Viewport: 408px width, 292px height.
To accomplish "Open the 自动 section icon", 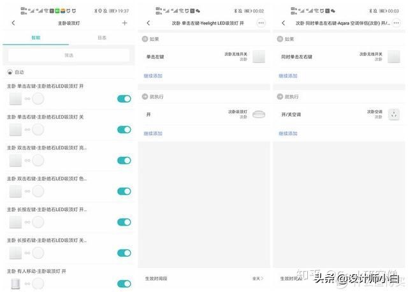I will coord(10,72).
